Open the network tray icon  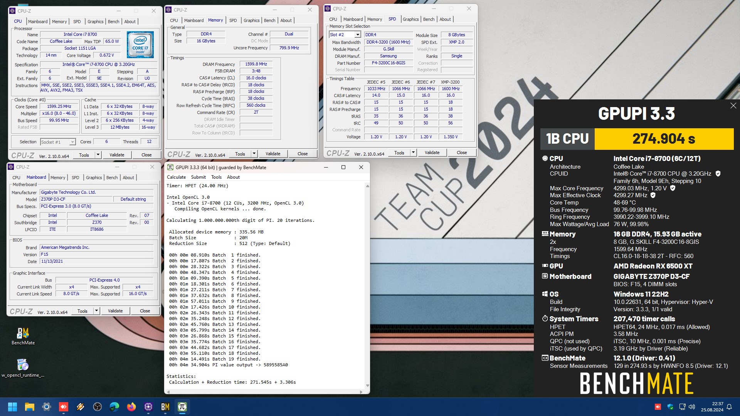[x=682, y=407]
